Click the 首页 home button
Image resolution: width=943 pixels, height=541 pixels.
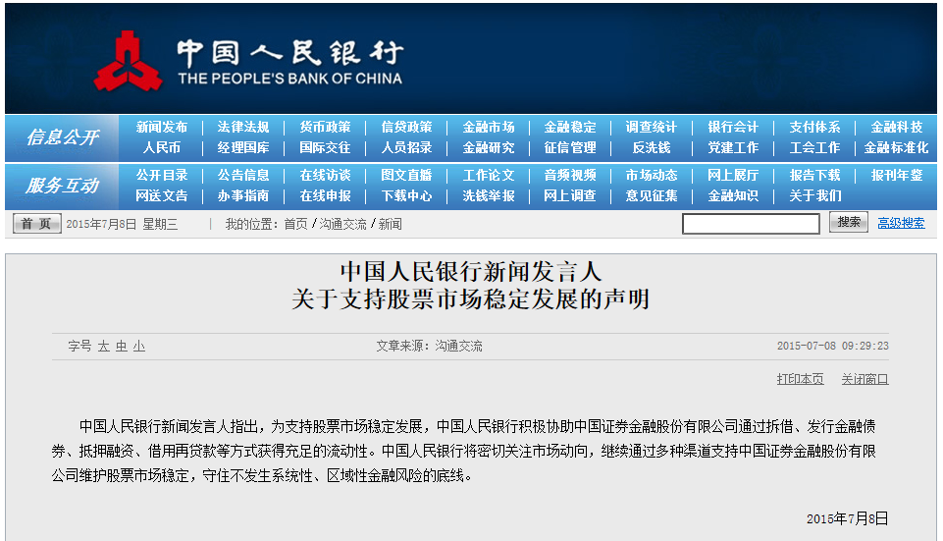(x=37, y=224)
